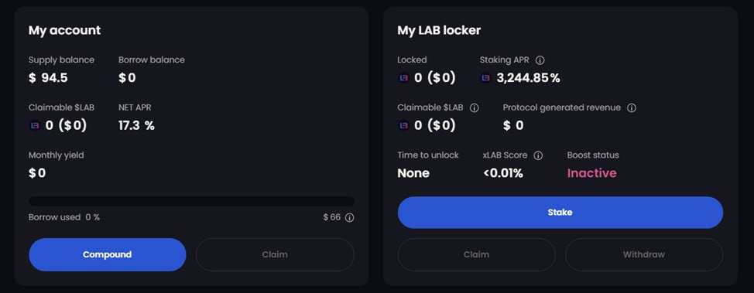This screenshot has height=293, width=754.
Task: Click the LAB token icon beside Locked amount
Action: click(403, 78)
